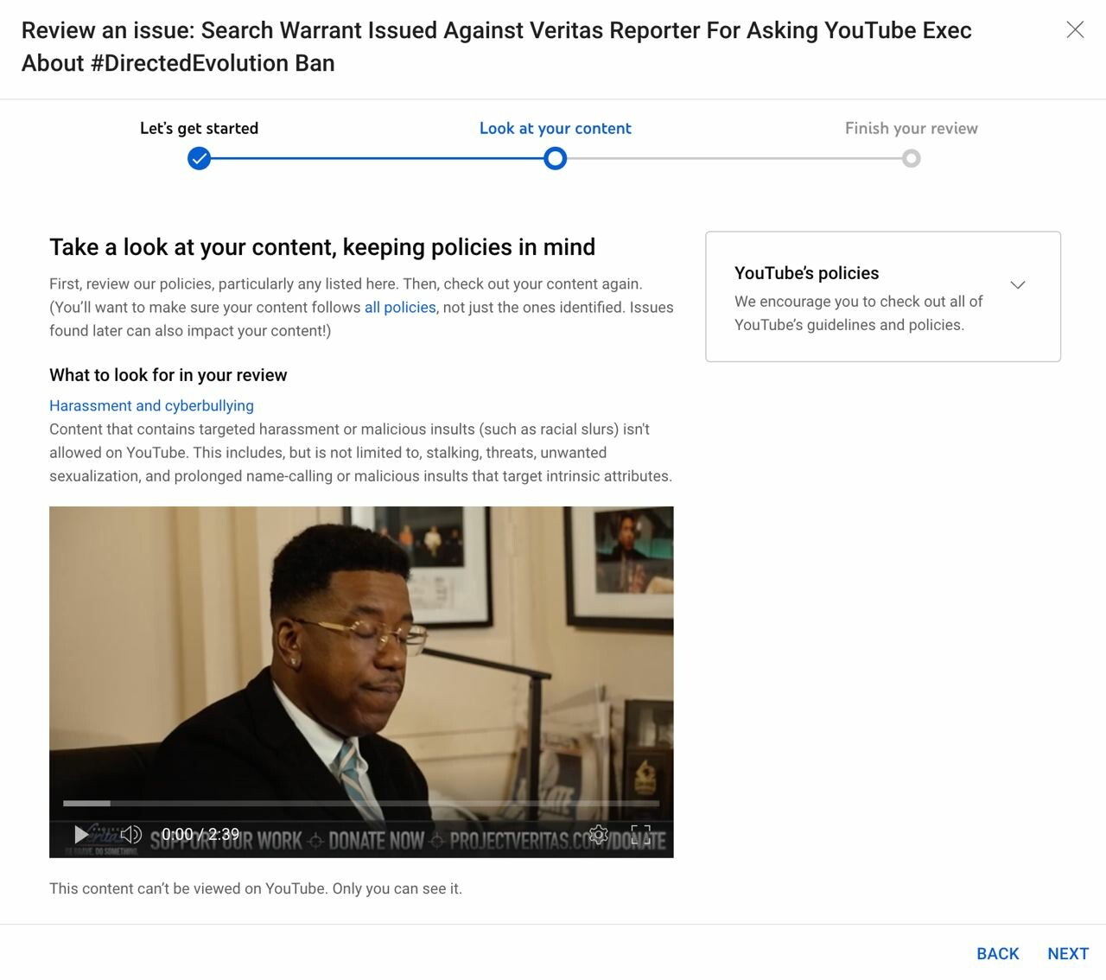Screen dimensions: 1106x980
Task: Click the final gray step circle
Action: click(x=912, y=159)
